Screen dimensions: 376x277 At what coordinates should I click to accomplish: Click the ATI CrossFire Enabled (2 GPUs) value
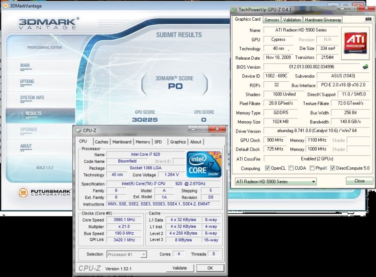317,158
